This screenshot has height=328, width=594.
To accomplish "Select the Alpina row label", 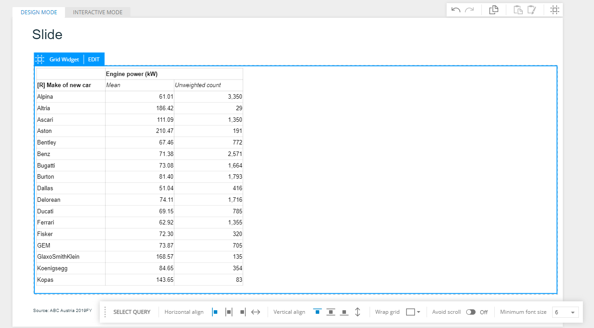I will (x=45, y=96).
